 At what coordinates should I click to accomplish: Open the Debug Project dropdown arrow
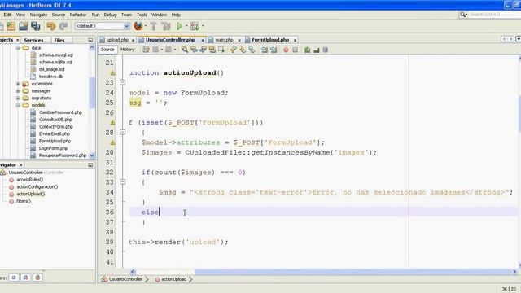point(203,26)
